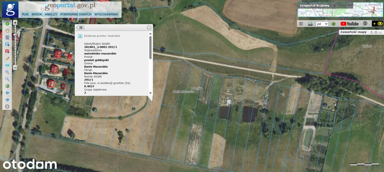Click the pencil drawing tool
The height and width of the screenshot is (172, 384).
pyautogui.click(x=7, y=58)
